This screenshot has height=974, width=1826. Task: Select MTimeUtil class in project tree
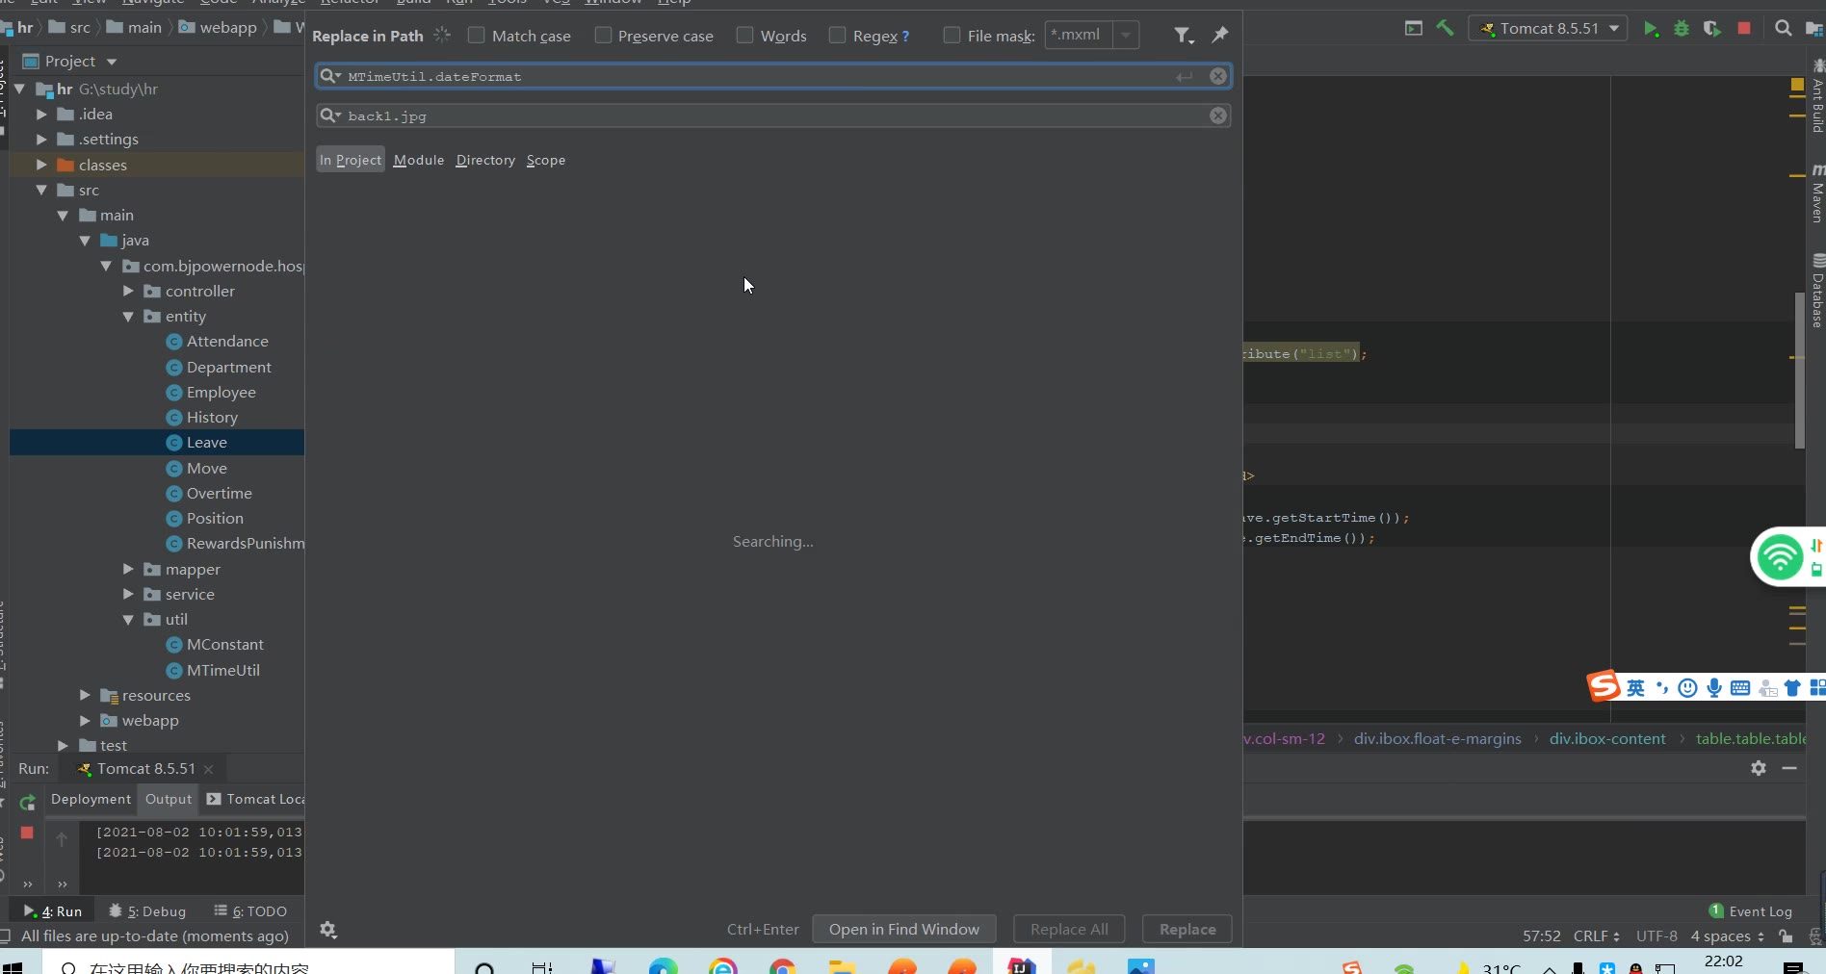coord(222,671)
